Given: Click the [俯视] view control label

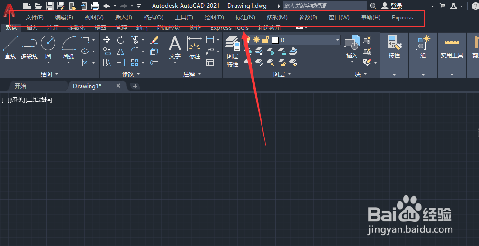Looking at the screenshot, I should tap(17, 100).
